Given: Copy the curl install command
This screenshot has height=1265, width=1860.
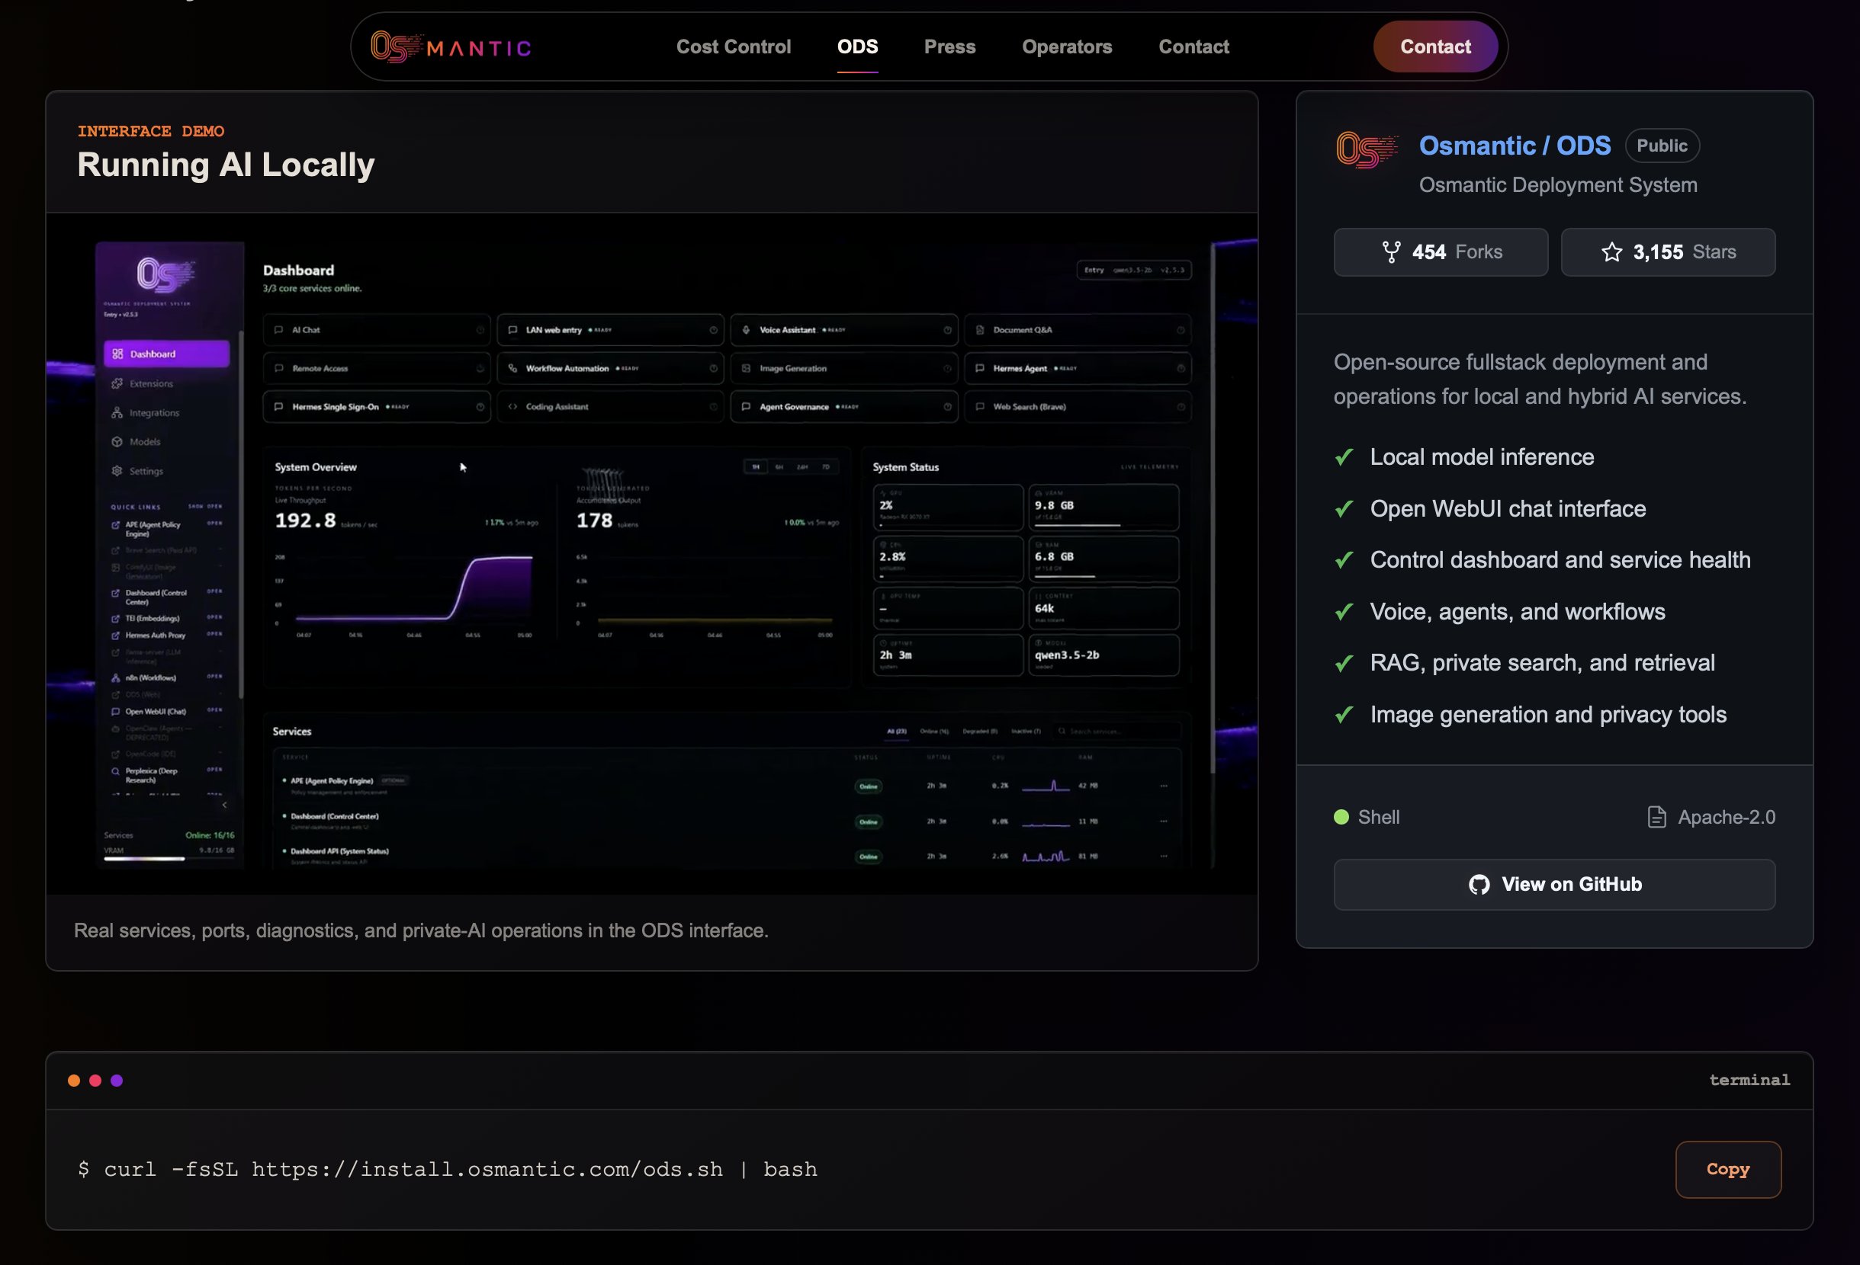Looking at the screenshot, I should click(1728, 1169).
